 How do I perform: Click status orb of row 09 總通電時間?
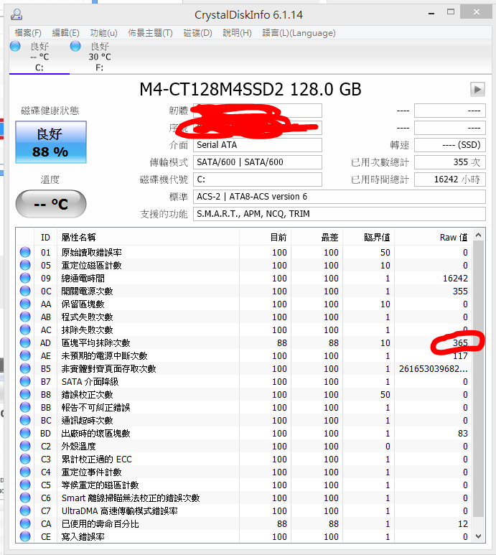point(25,278)
